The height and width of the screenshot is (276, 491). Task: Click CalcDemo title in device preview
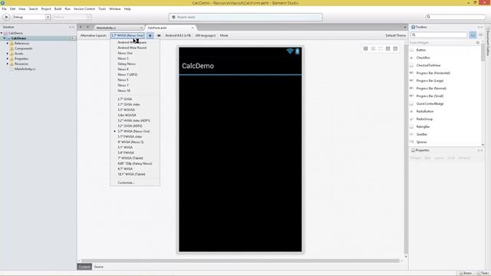pos(198,66)
